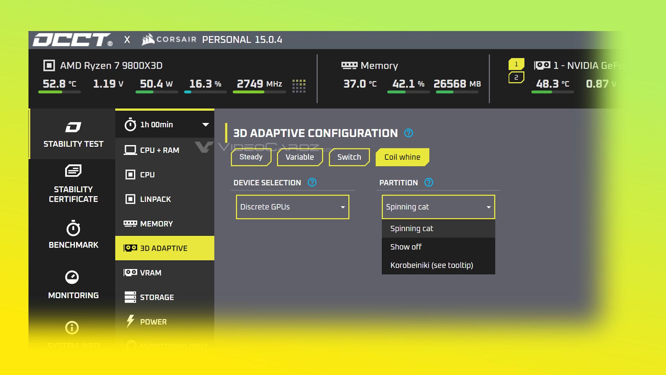Open the Monitoring gauge icon

click(x=72, y=277)
